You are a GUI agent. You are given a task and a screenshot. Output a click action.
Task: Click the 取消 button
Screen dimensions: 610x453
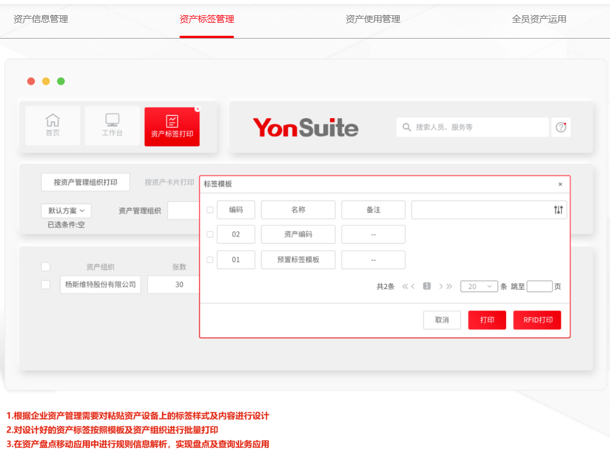click(442, 320)
